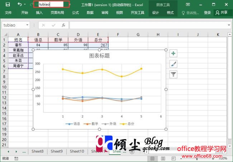The height and width of the screenshot is (162, 233).
Task: Open the 开发工具 ribbon tab
Action: [137, 13]
